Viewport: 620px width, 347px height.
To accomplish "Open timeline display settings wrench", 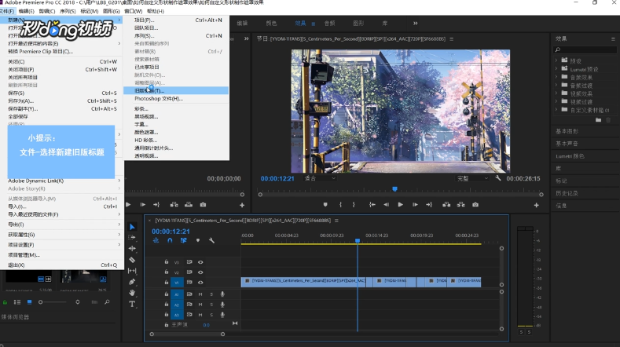I will point(211,240).
